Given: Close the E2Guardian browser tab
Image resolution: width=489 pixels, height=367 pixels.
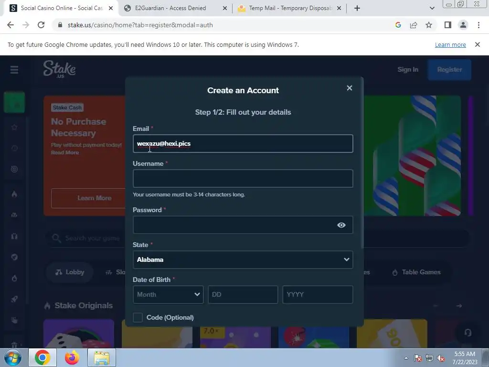Looking at the screenshot, I should [225, 9].
